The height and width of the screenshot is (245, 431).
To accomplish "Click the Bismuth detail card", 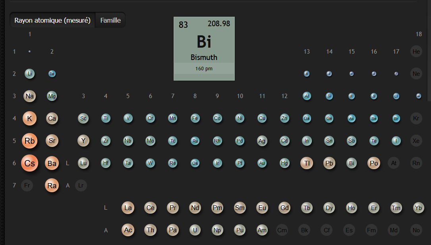I will (x=204, y=48).
